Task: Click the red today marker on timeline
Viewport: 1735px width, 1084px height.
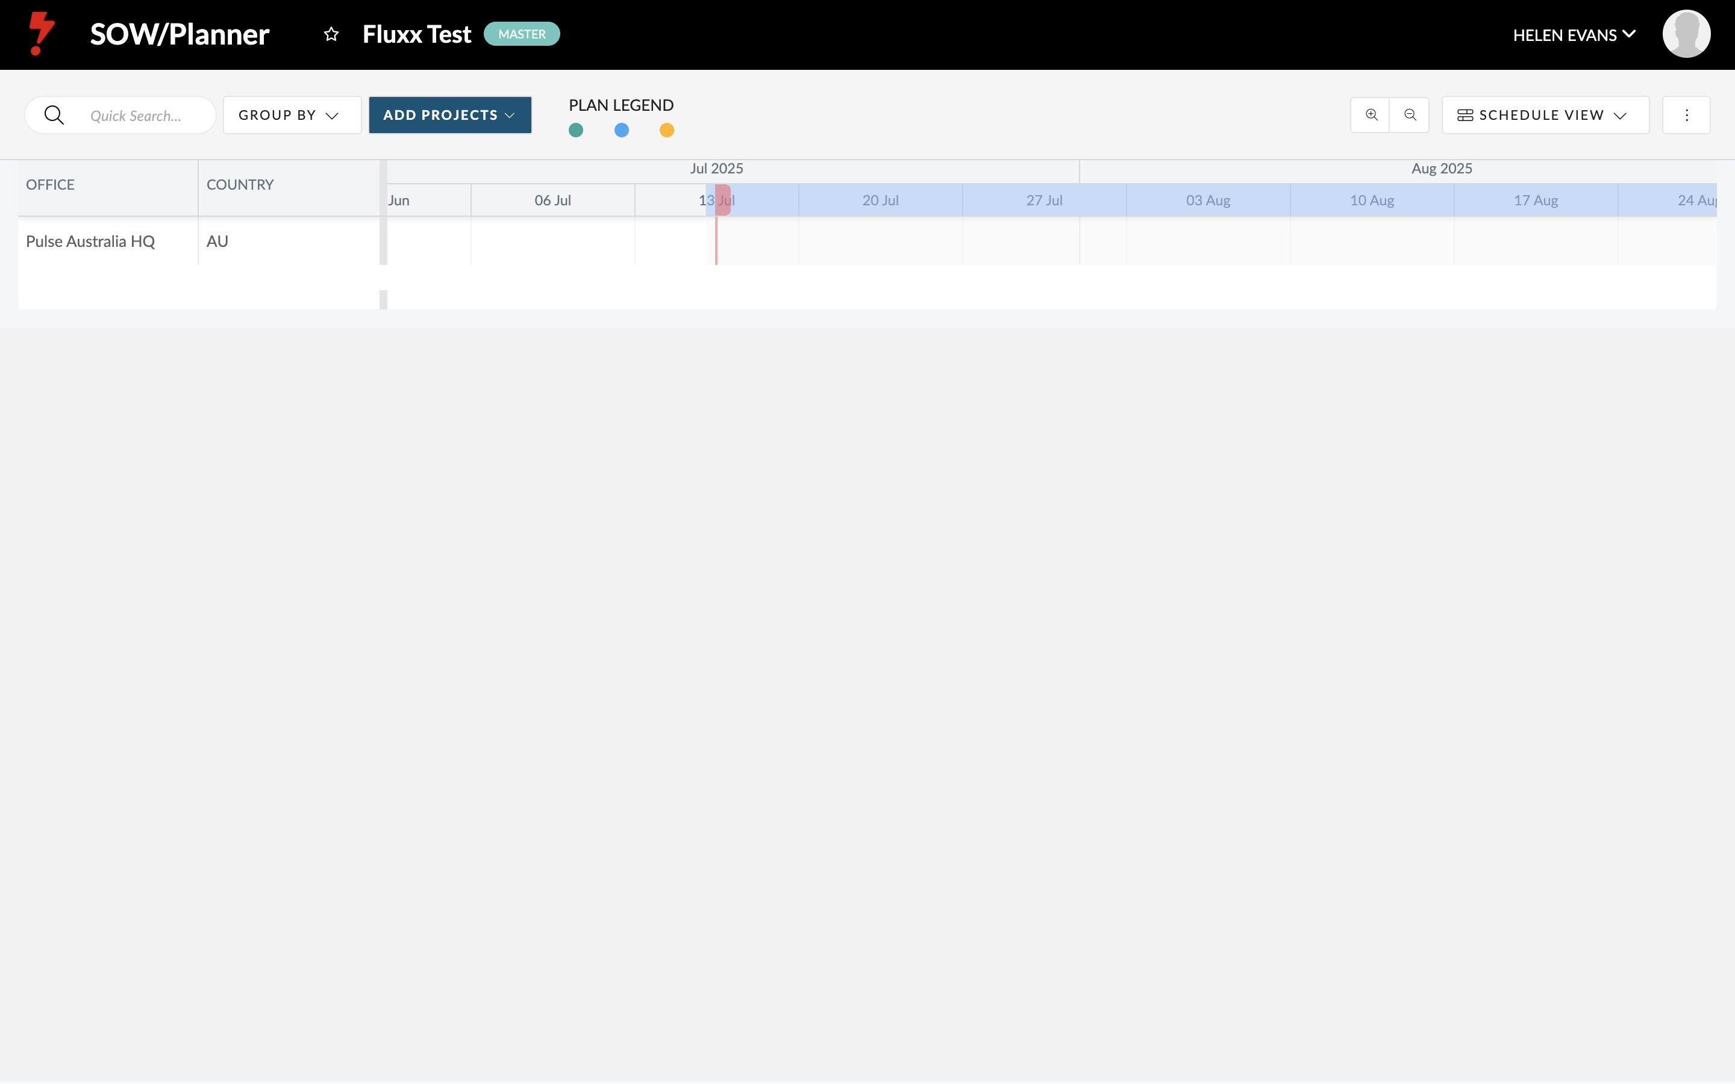Action: [x=723, y=200]
